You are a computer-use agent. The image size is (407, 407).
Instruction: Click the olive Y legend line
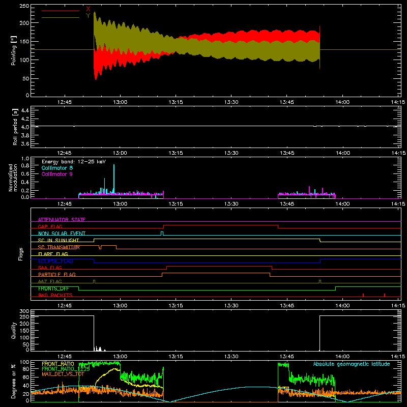tap(61, 17)
